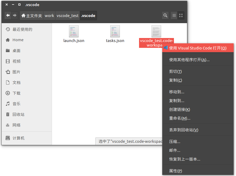Open 属性(P) file properties
The width and height of the screenshot is (236, 176).
tap(198, 171)
